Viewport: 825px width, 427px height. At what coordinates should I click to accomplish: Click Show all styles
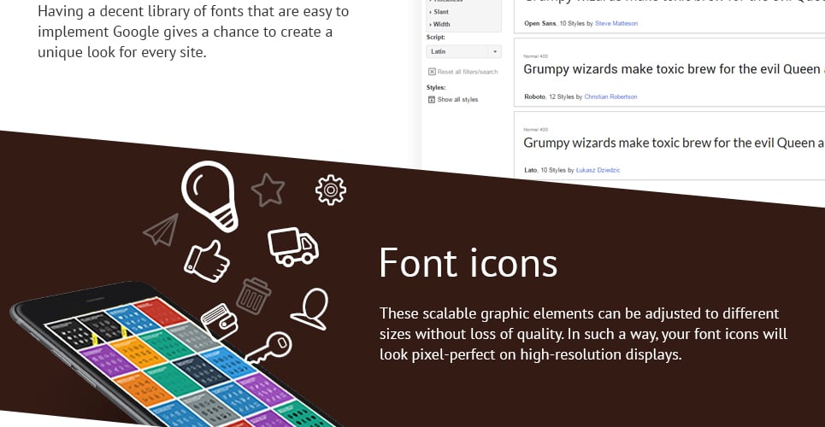coord(457,99)
